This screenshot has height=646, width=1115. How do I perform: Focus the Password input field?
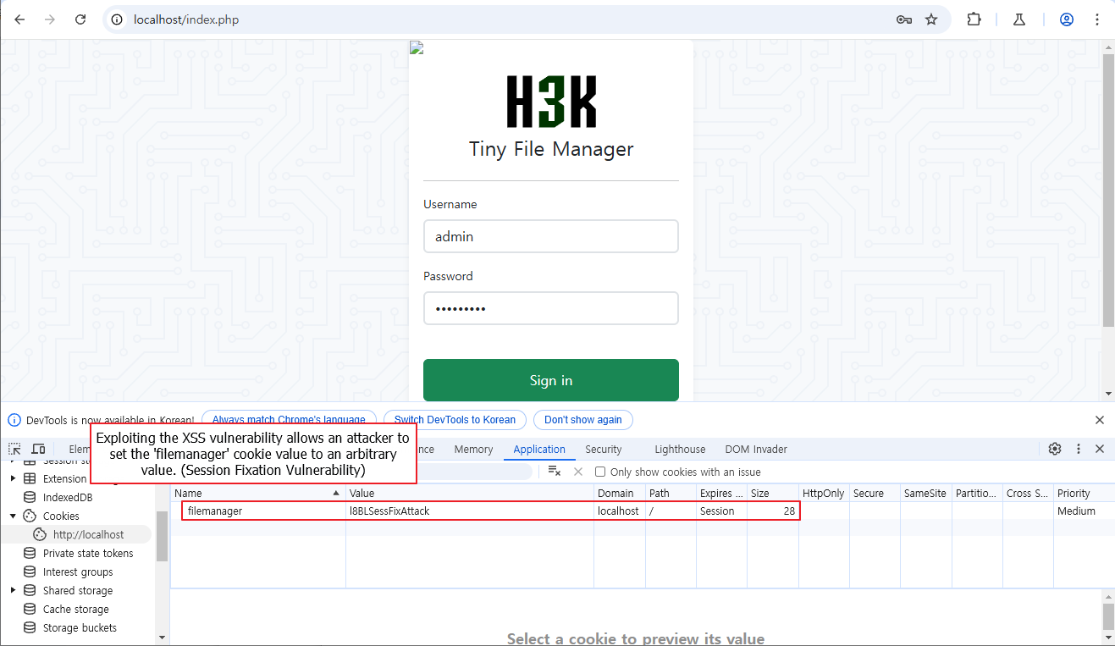[x=551, y=308]
